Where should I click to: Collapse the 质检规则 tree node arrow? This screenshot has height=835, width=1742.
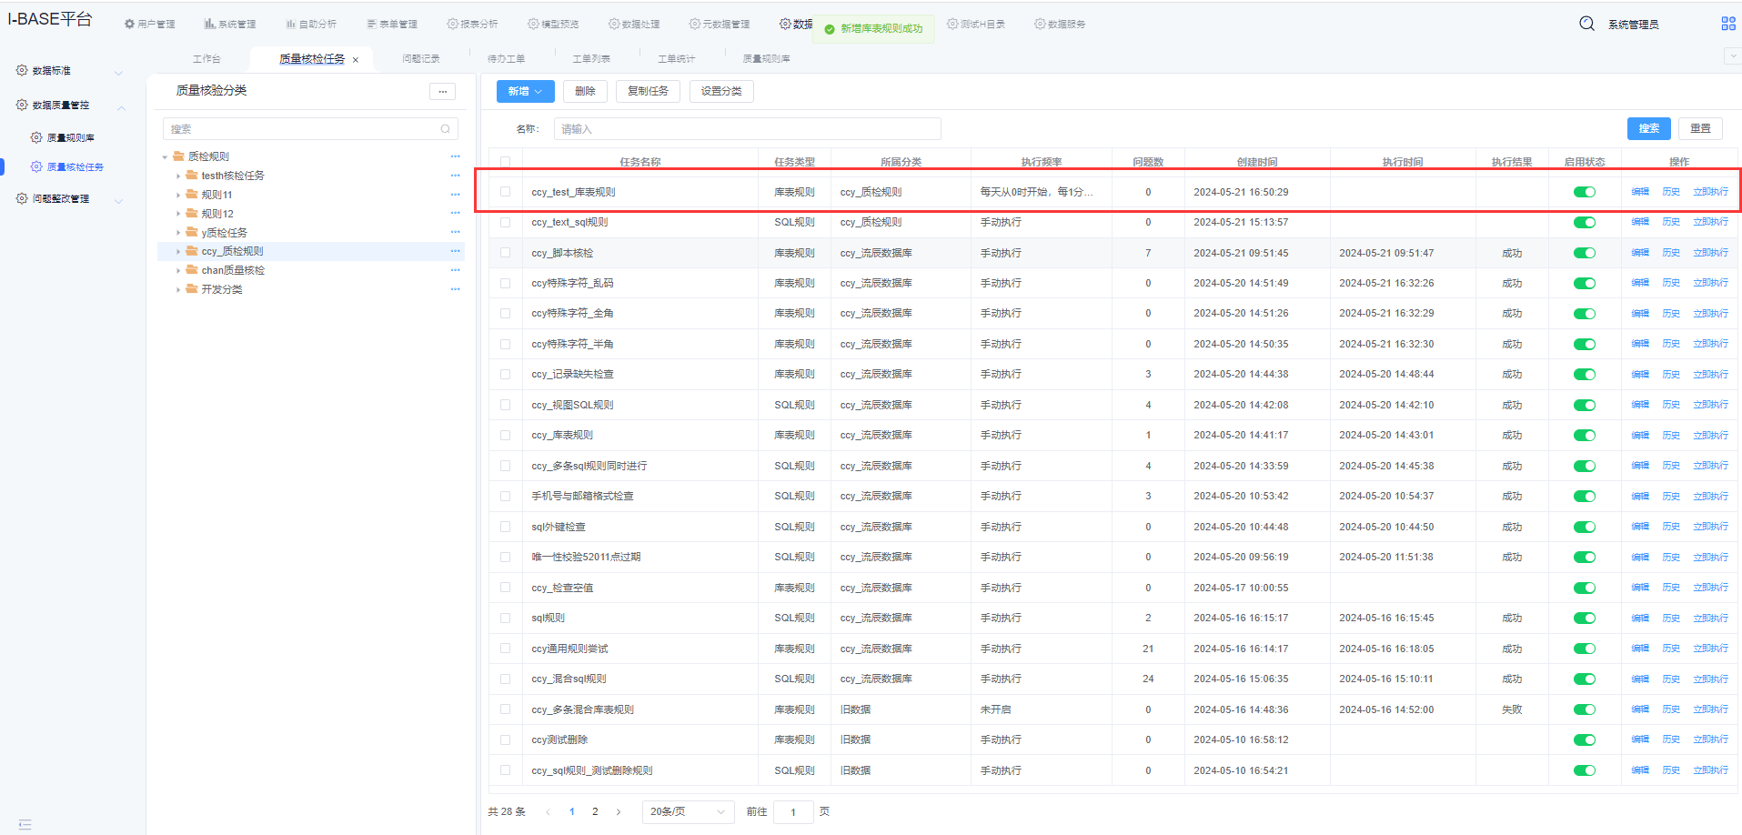[165, 157]
